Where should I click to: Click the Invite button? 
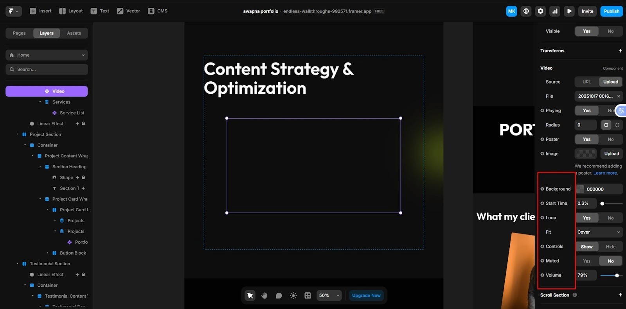click(587, 11)
